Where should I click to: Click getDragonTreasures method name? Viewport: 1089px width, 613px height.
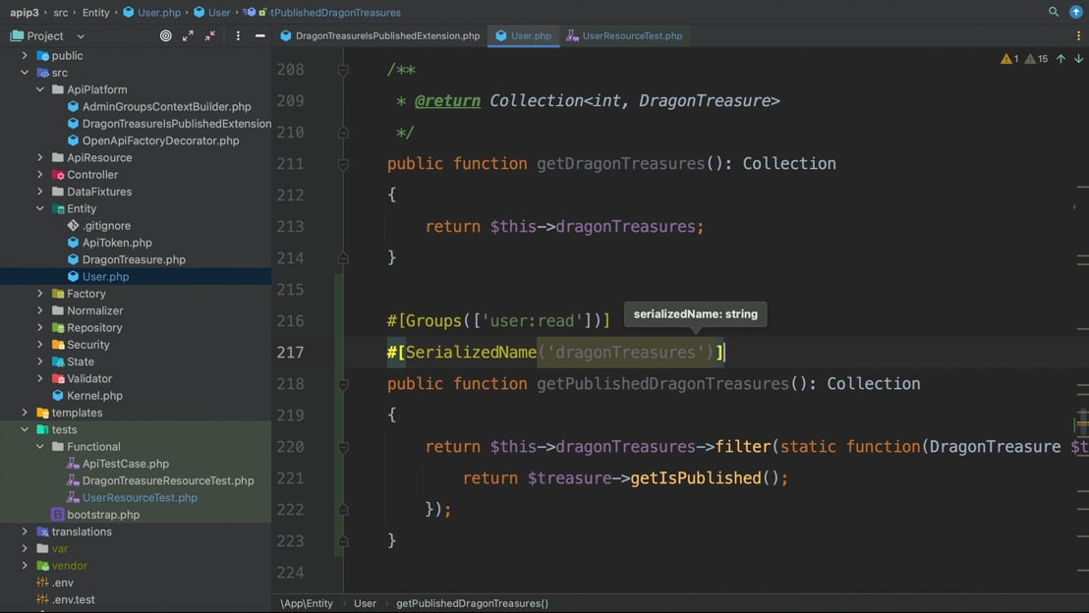pyautogui.click(x=620, y=164)
